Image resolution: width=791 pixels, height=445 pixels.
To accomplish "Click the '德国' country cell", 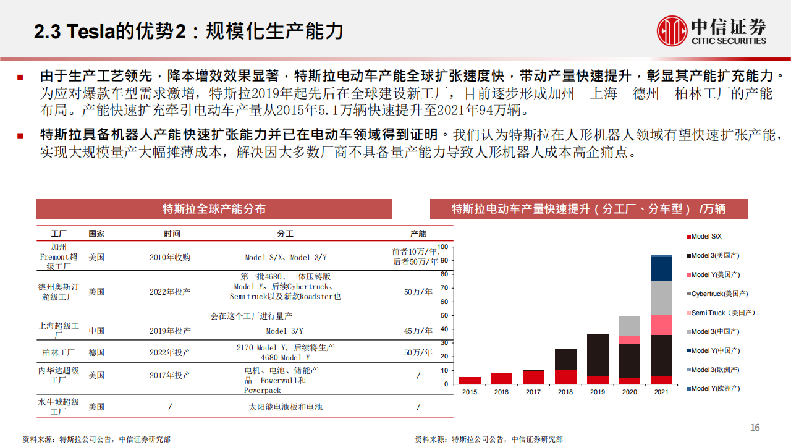I will pyautogui.click(x=96, y=352).
